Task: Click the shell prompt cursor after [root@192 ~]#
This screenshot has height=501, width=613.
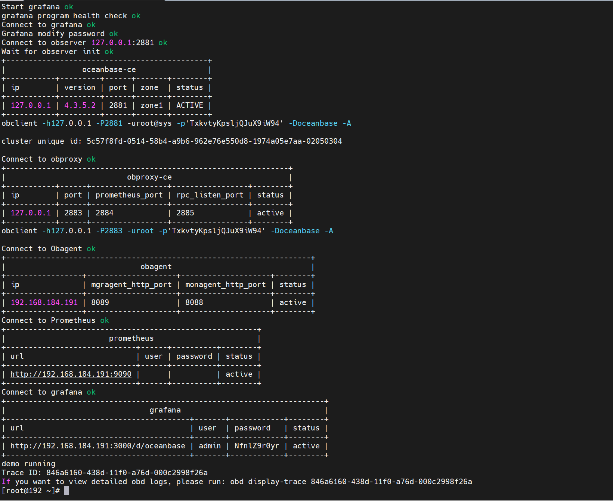Action: coord(66,491)
